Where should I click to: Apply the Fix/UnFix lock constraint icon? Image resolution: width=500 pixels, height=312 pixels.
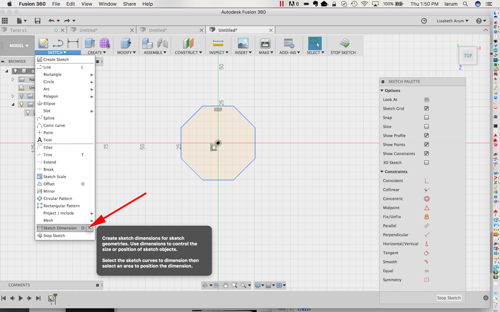(x=426, y=217)
